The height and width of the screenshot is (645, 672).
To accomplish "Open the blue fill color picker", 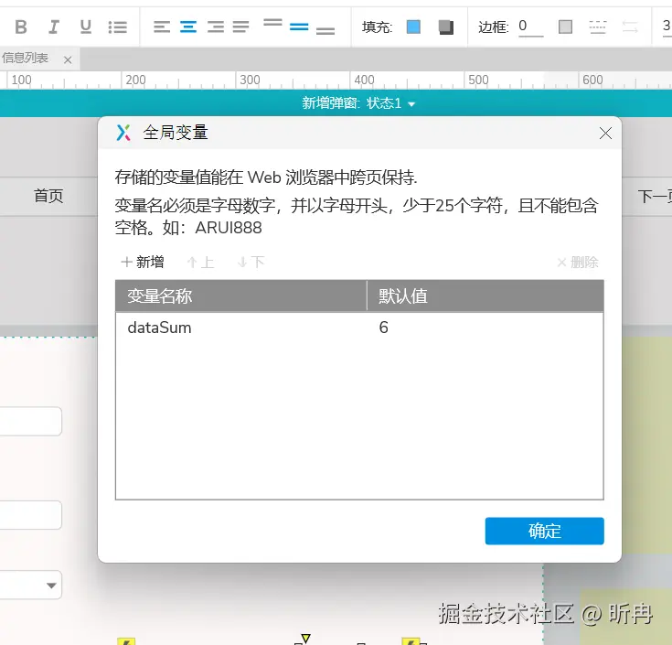I will (x=413, y=27).
